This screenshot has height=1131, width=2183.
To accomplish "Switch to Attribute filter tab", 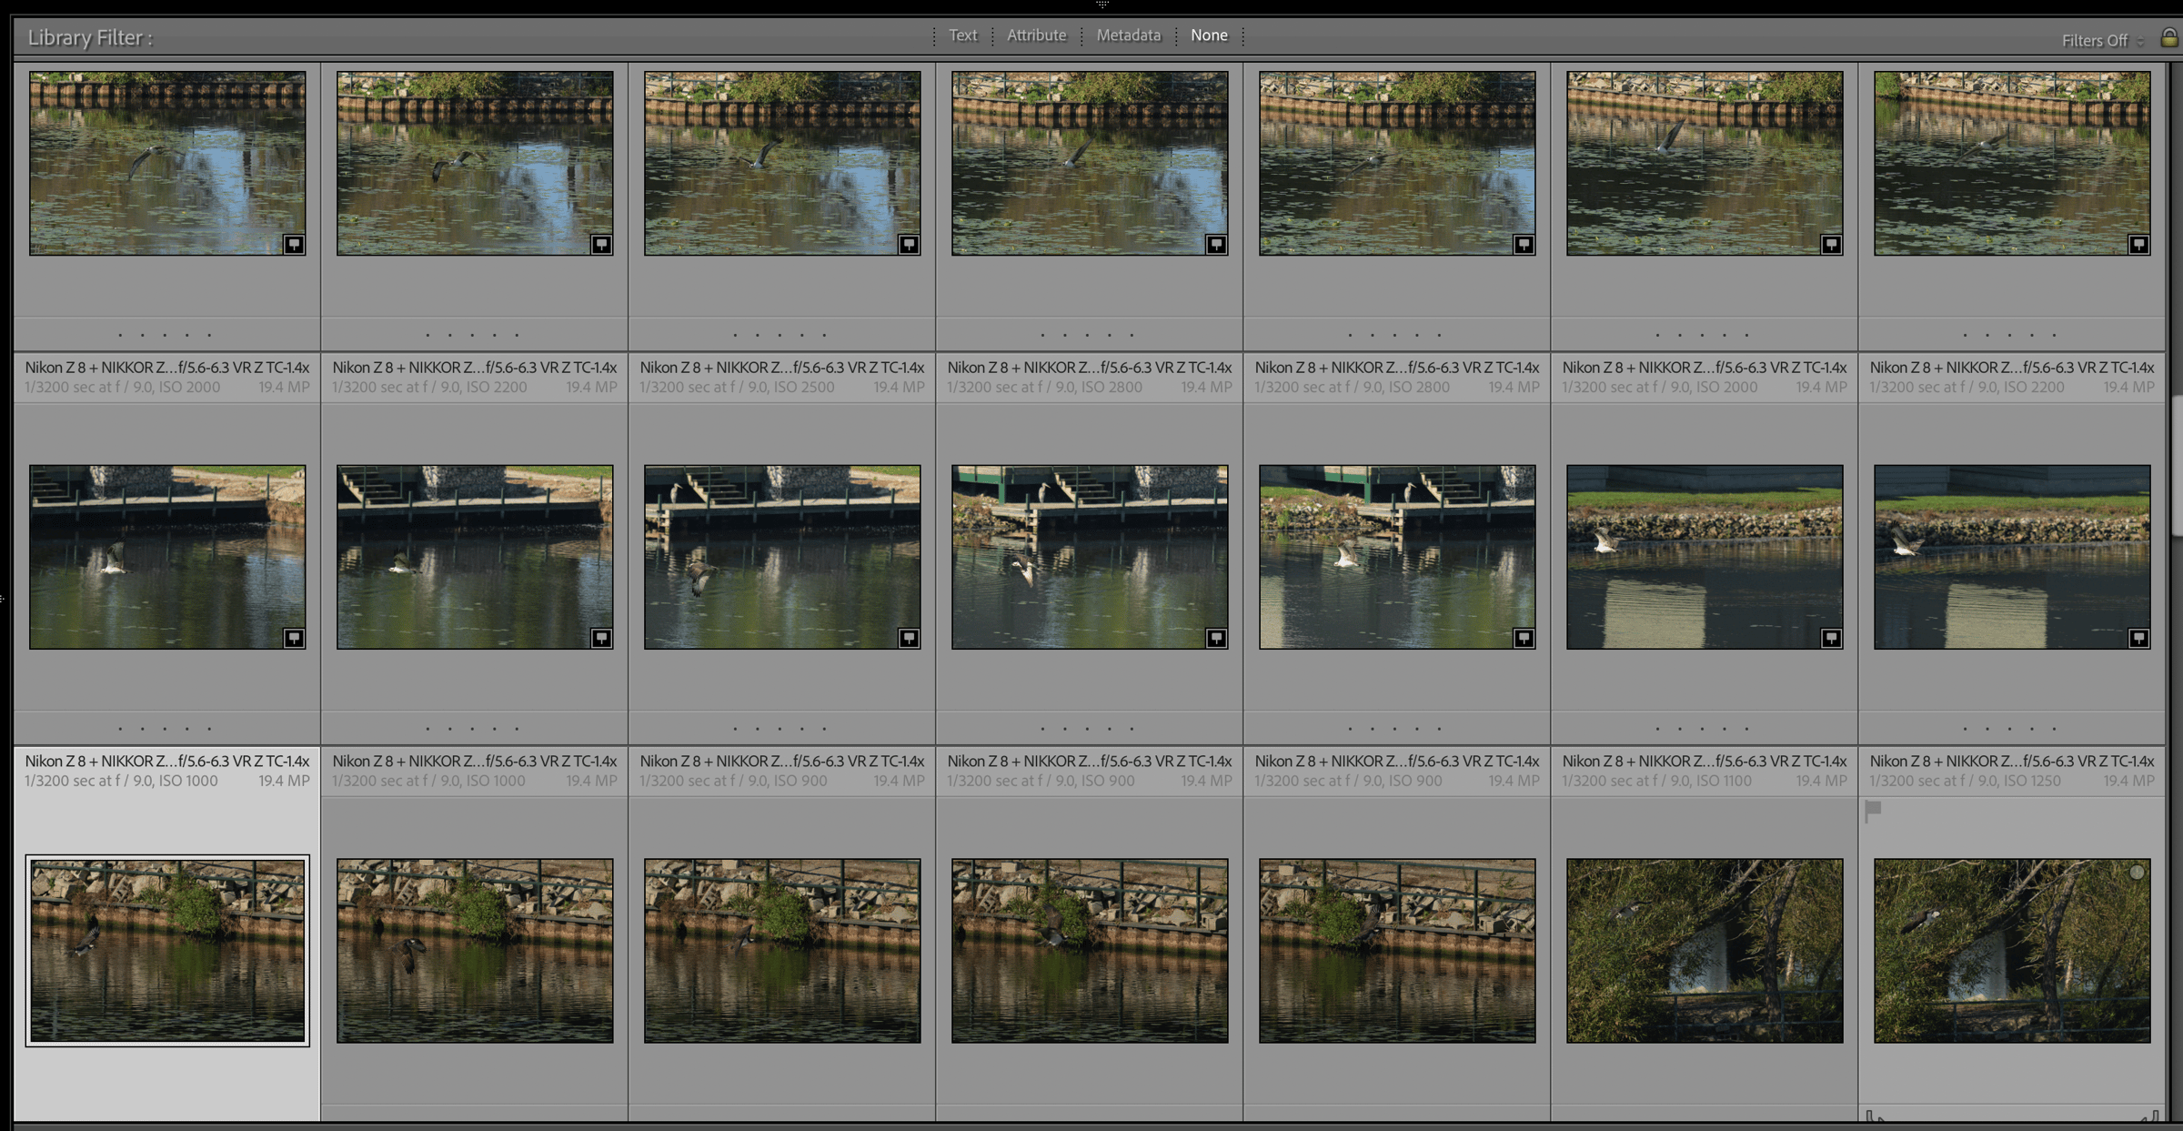I will pos(1036,35).
